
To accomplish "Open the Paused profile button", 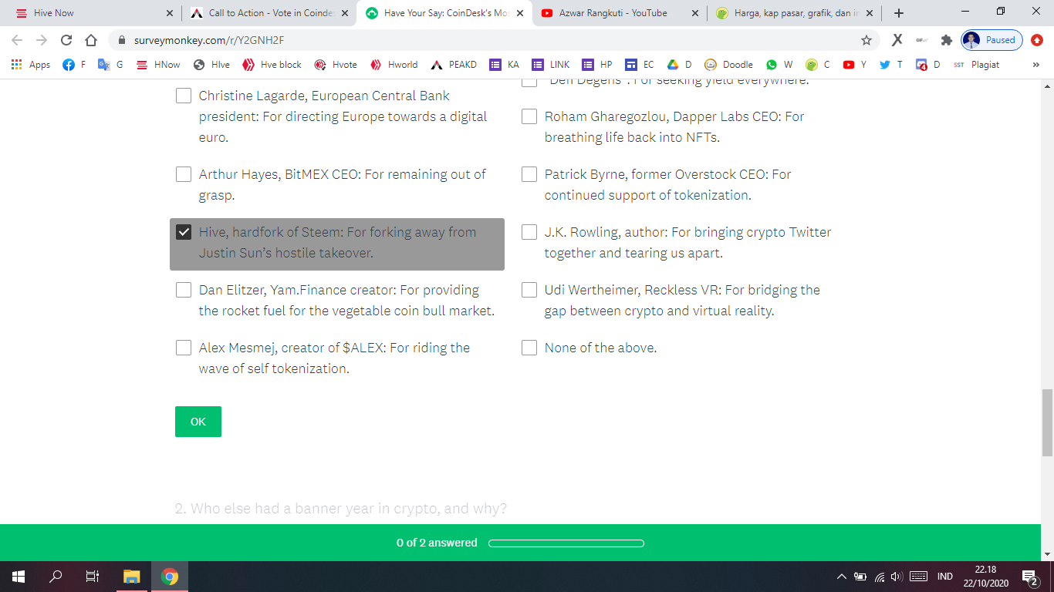I will tap(992, 40).
